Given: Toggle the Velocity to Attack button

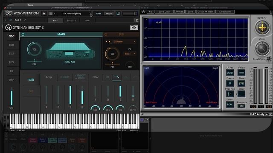Looking at the screenshot, I should tap(81, 77).
